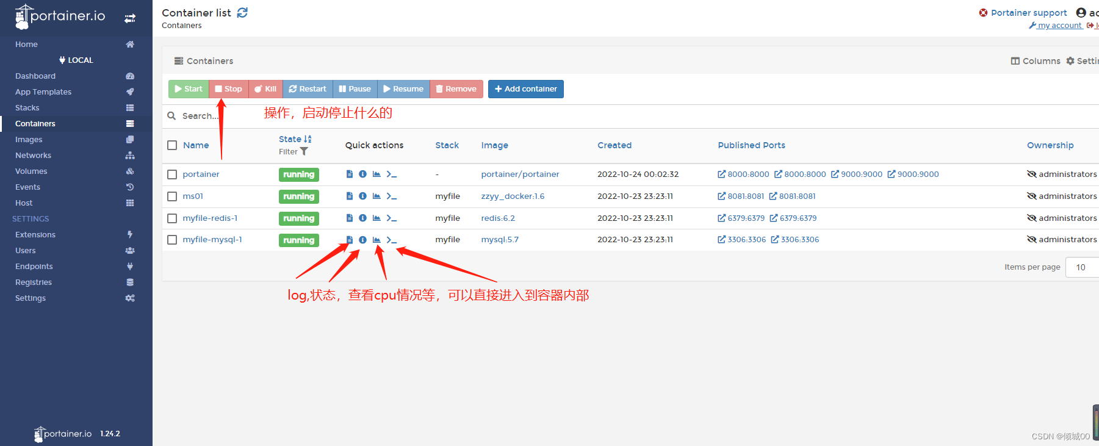Open logs for myfile-redis-1
This screenshot has height=446, width=1099.
(350, 218)
